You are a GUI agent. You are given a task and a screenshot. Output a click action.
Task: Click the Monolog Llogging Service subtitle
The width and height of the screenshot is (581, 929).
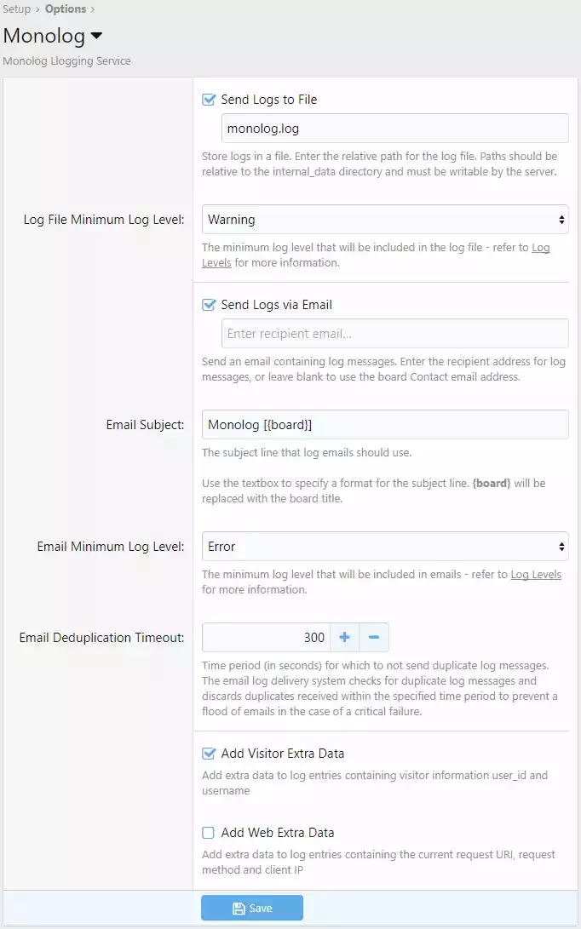click(66, 61)
